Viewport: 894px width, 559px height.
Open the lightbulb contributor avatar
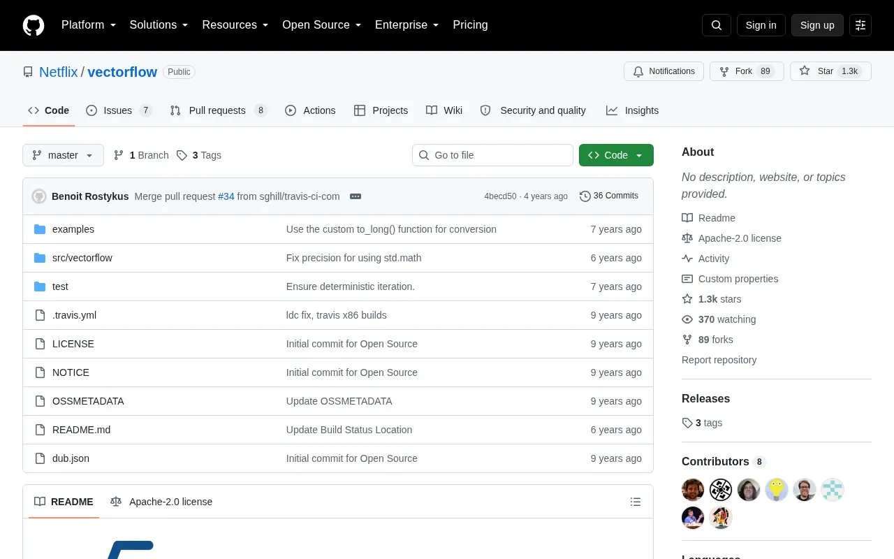(777, 490)
